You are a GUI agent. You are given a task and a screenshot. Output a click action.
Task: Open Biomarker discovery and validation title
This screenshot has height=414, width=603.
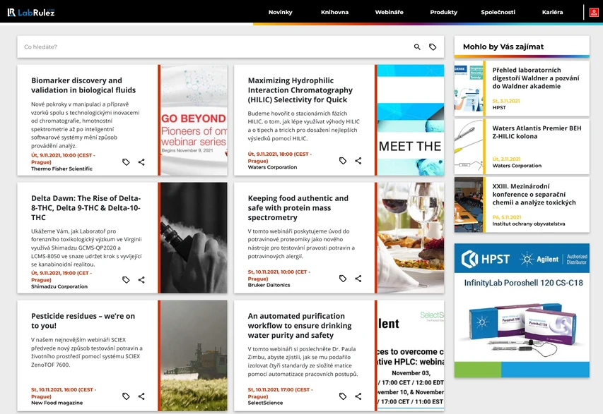tap(83, 85)
